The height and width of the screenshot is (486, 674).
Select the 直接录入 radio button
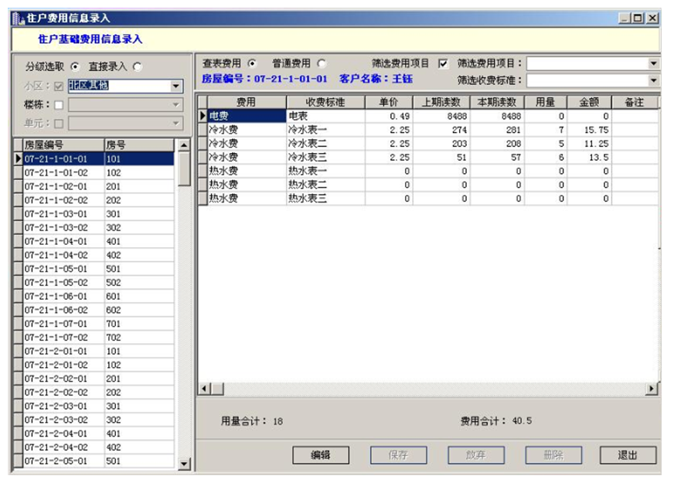coord(138,66)
